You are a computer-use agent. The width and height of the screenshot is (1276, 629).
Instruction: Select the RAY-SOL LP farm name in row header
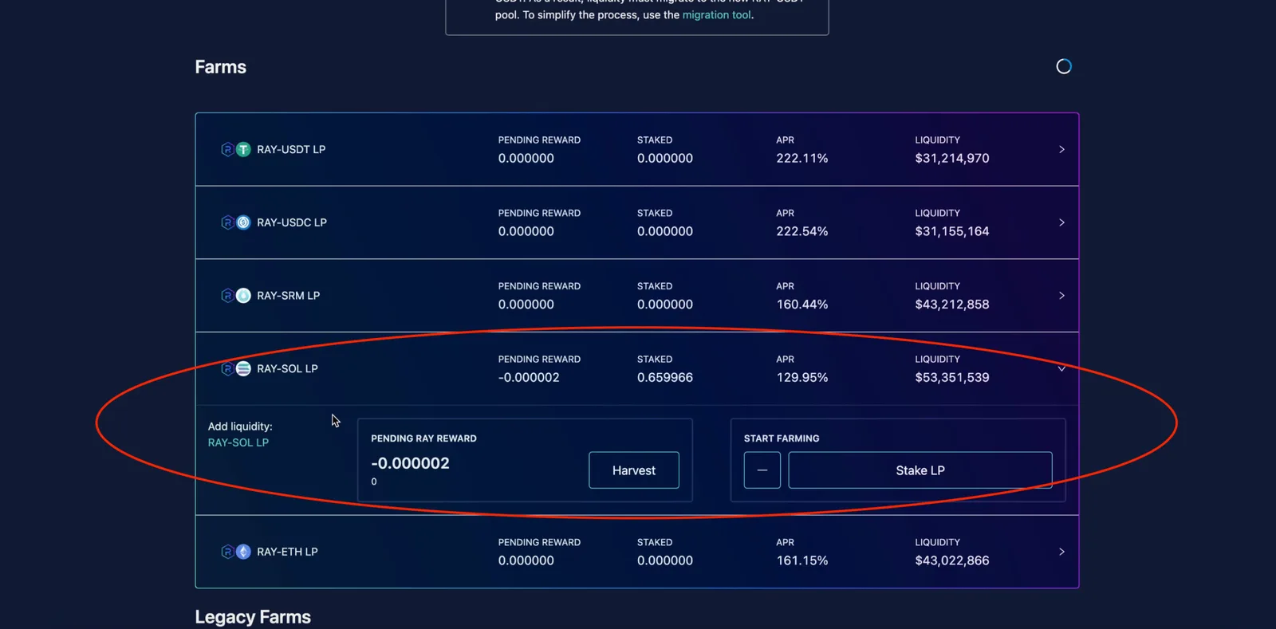[x=287, y=368]
